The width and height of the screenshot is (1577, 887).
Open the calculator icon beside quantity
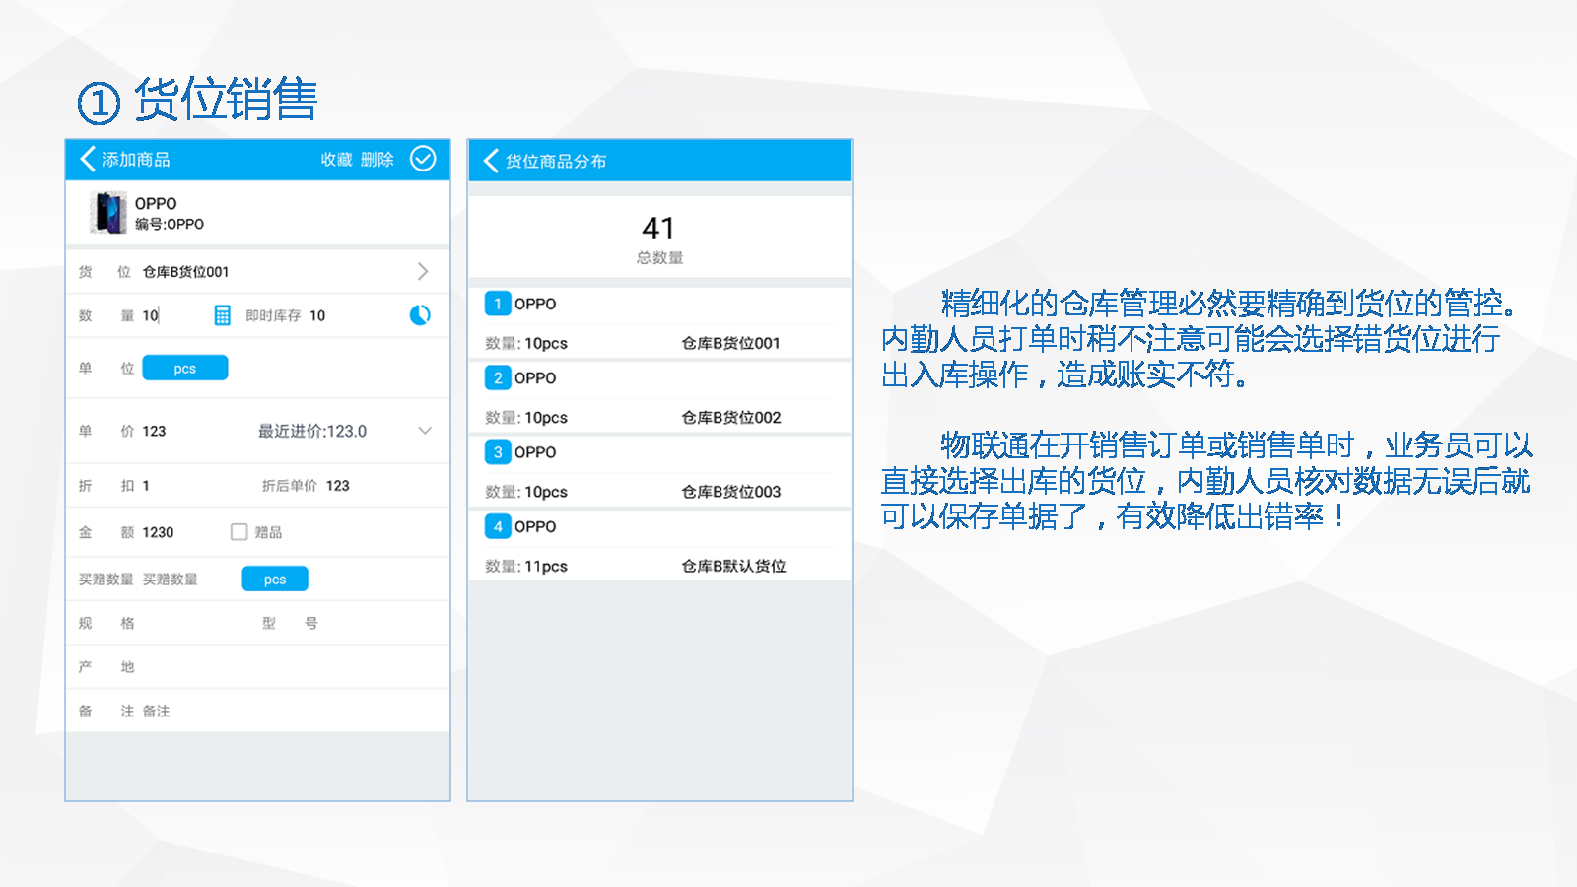point(223,315)
